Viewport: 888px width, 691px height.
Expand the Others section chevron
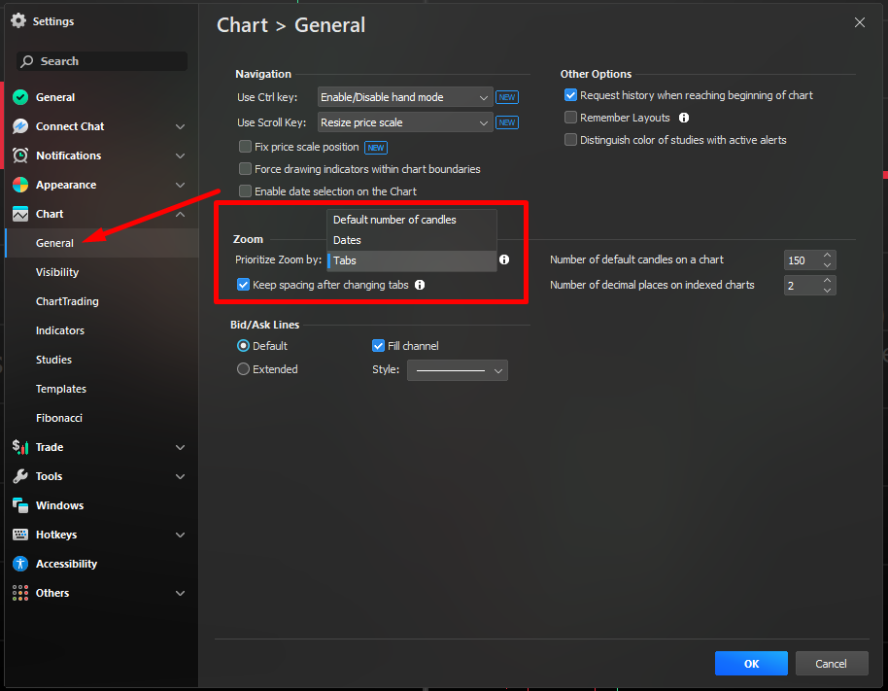[180, 593]
